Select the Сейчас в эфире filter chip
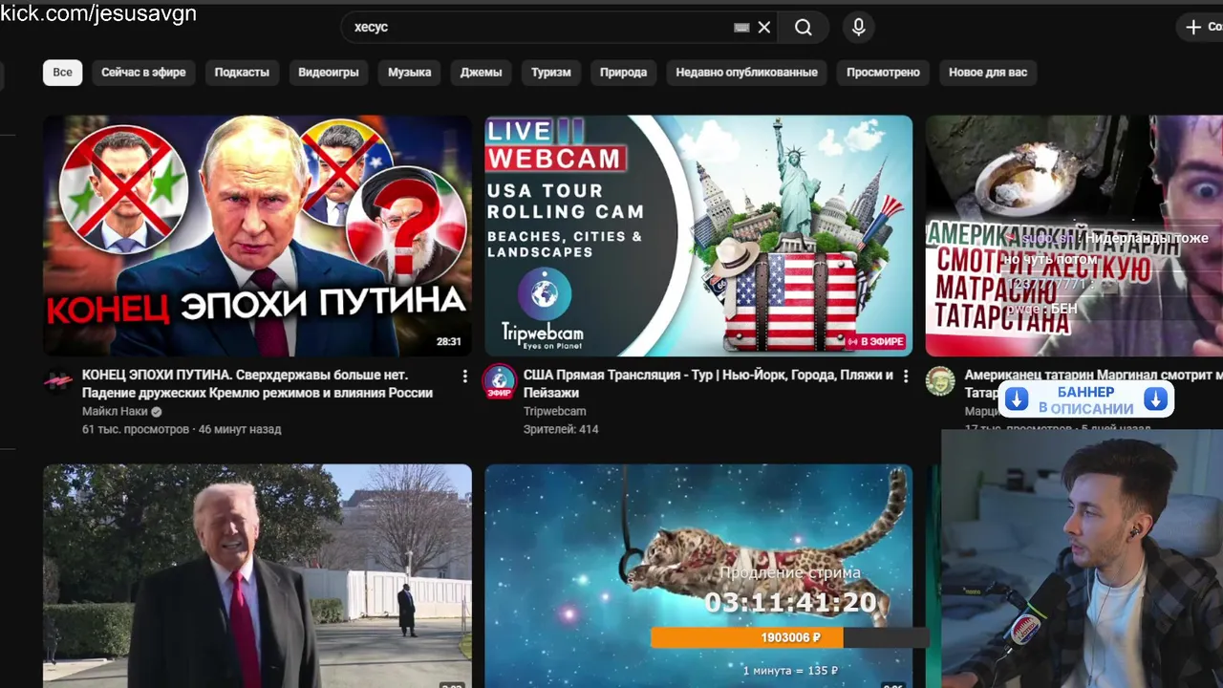 tap(143, 73)
